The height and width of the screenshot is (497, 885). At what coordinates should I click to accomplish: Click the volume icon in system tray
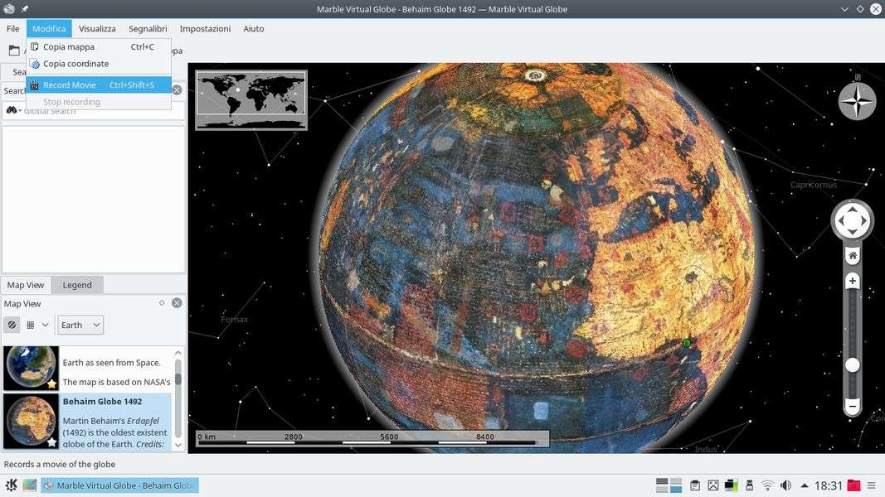pos(785,485)
